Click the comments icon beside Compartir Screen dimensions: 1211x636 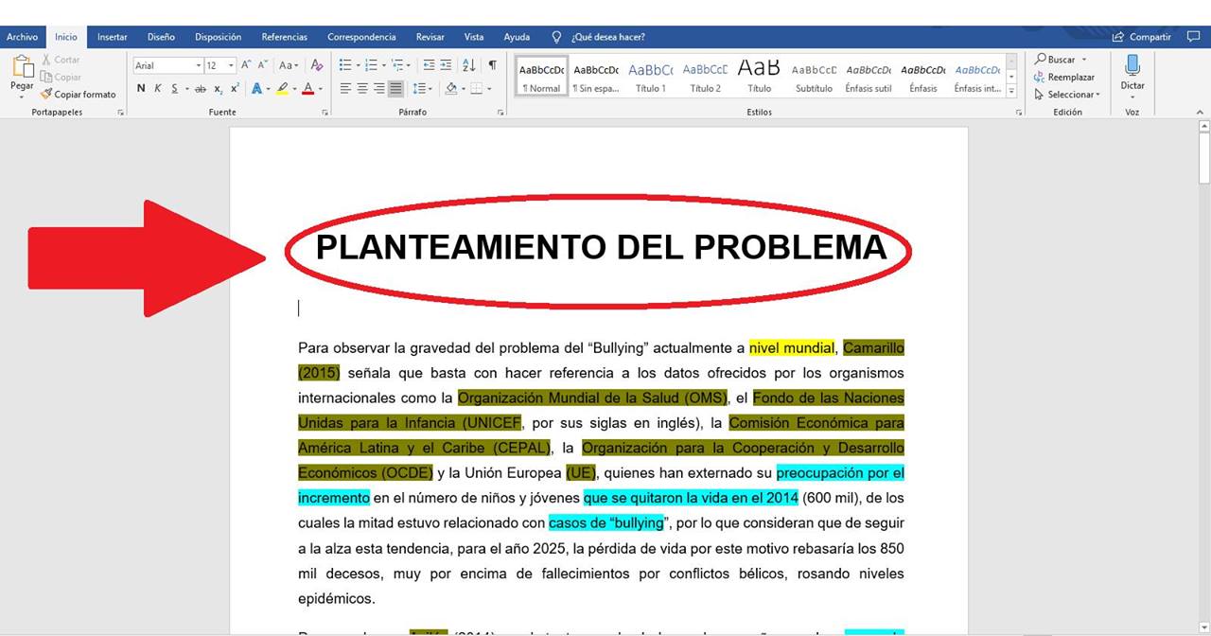click(1192, 37)
